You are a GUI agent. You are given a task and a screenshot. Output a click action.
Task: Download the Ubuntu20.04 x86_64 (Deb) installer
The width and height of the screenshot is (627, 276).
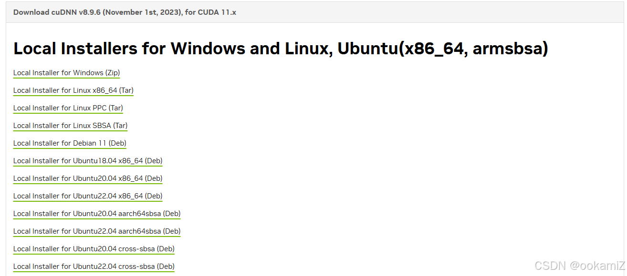[x=87, y=178]
